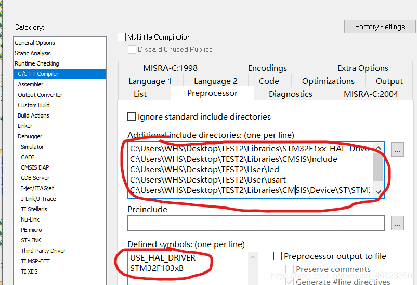This screenshot has width=417, height=285.
Task: Open the MISRA-C:1998 tab
Action: (171, 68)
